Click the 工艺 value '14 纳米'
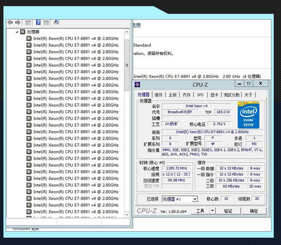 171,124
